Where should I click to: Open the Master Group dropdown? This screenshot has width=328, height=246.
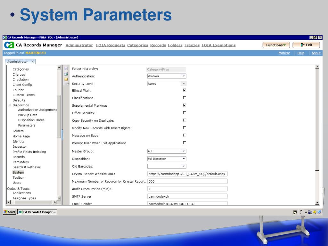[184, 151]
